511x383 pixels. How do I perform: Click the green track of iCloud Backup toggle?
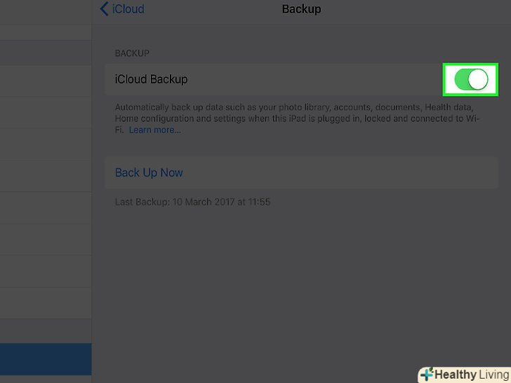click(461, 79)
